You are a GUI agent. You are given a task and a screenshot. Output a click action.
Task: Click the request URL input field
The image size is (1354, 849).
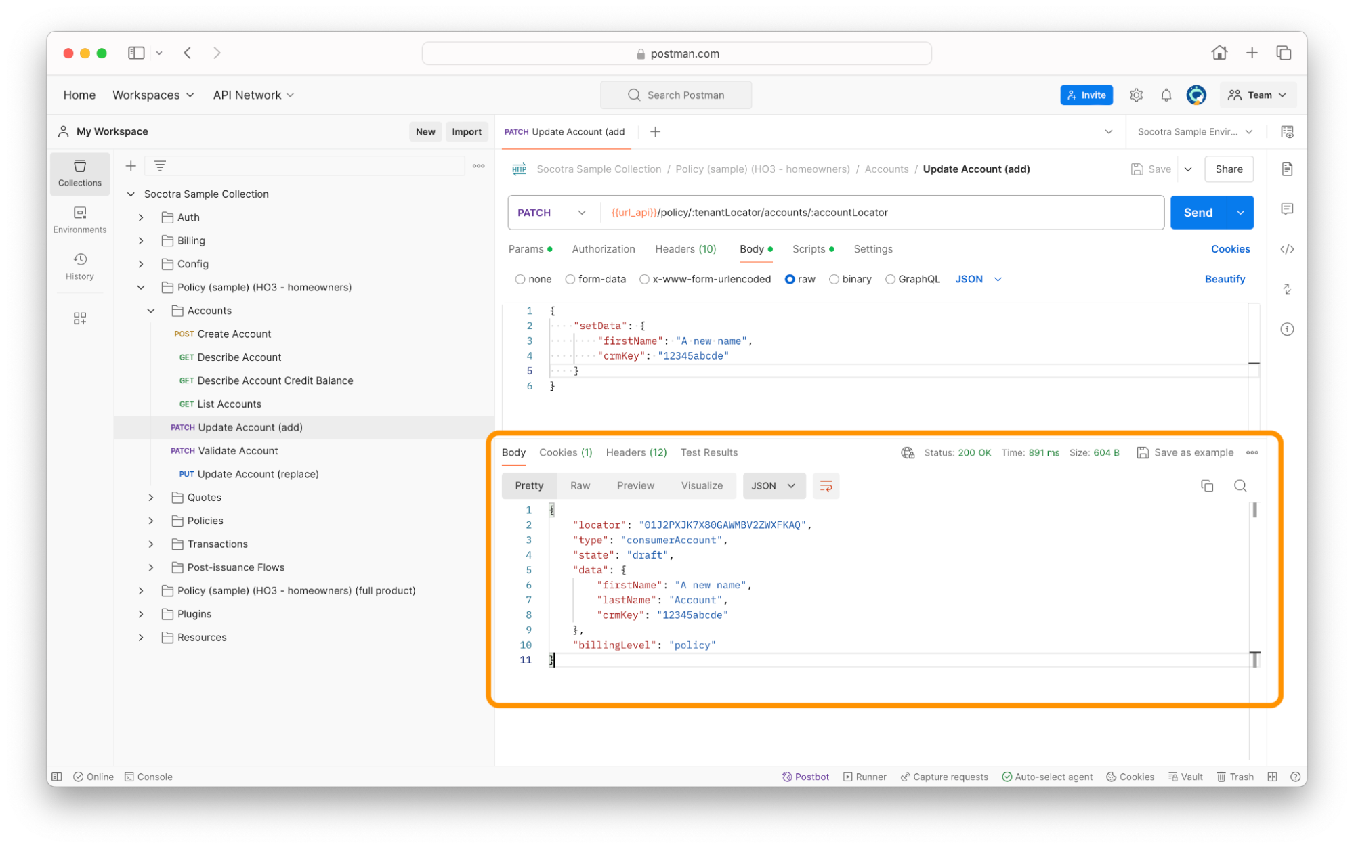881,213
